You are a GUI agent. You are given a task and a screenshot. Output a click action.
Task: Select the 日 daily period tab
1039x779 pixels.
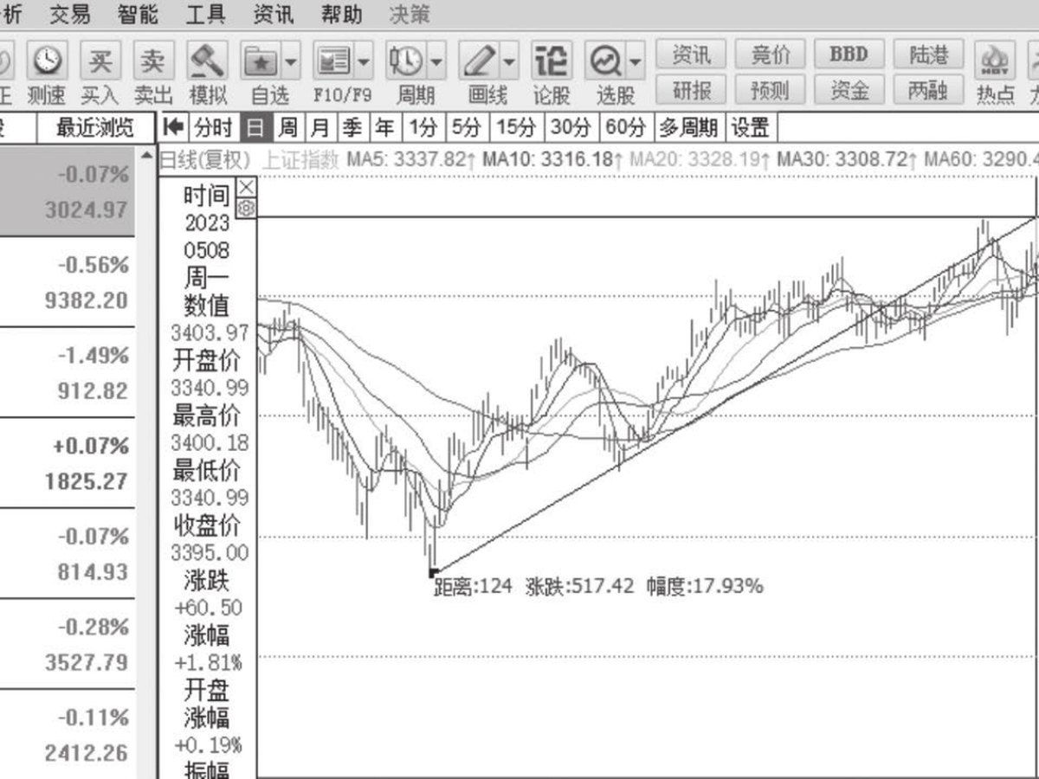click(x=255, y=128)
